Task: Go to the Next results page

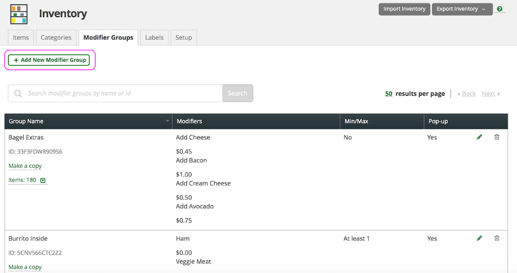Action: 490,94
